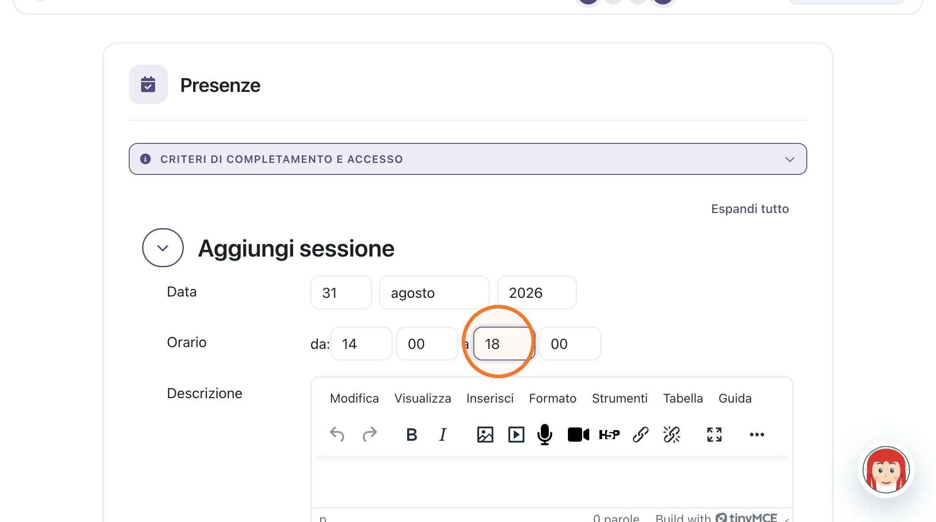The image size is (936, 522).
Task: Open the Visualizza editor menu
Action: tap(423, 398)
